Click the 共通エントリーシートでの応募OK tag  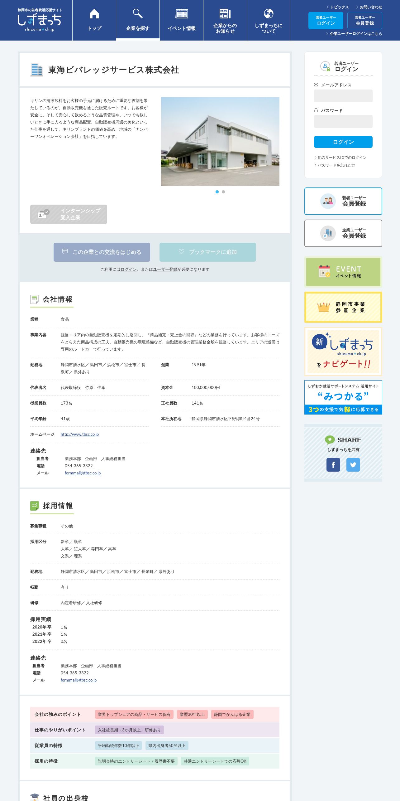point(215,761)
